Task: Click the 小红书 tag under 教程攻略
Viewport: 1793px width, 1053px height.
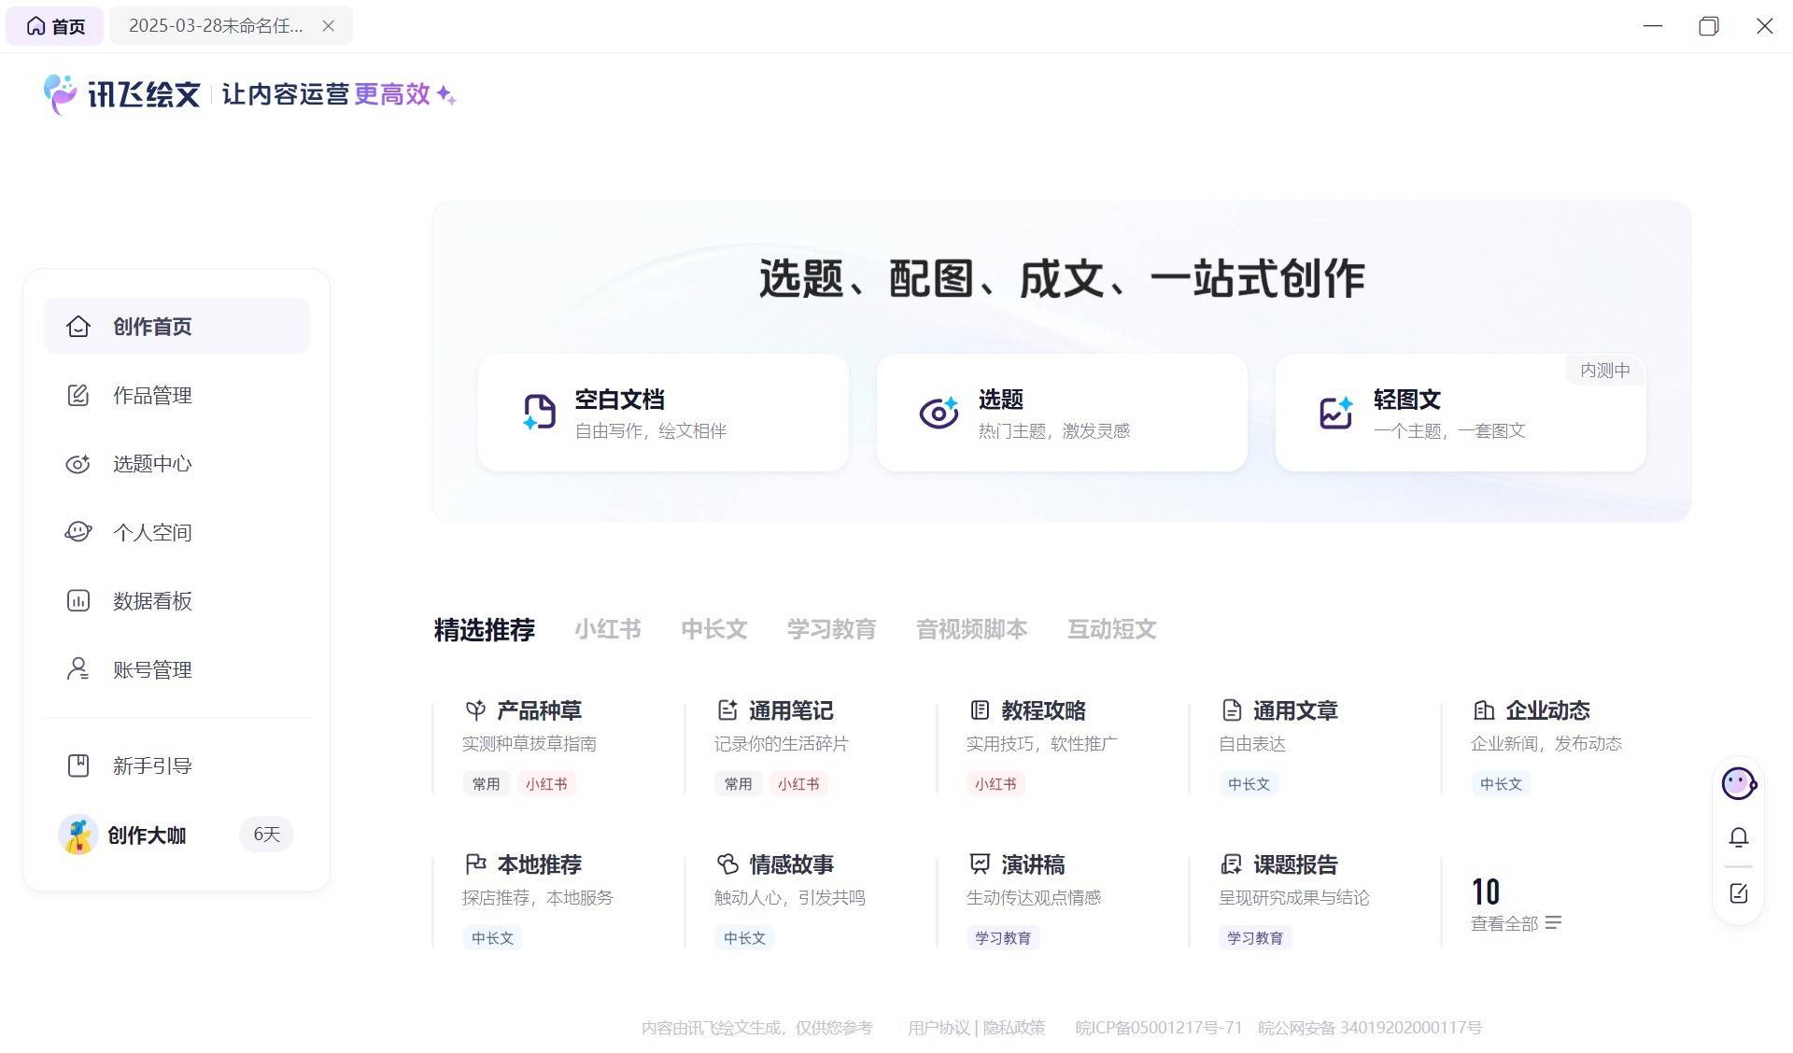Action: [x=995, y=784]
